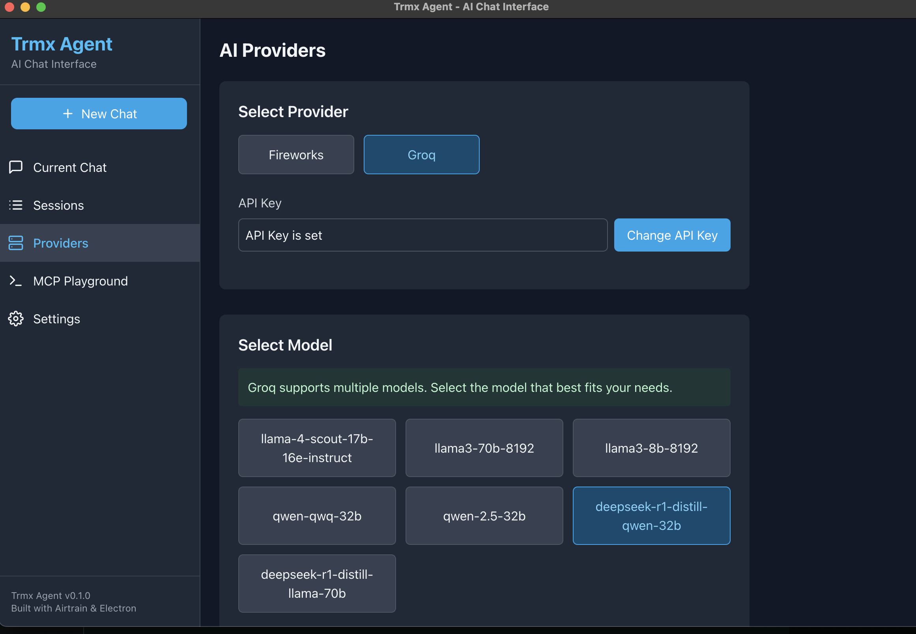Click the AI Providers page heading
The height and width of the screenshot is (634, 916).
(273, 50)
